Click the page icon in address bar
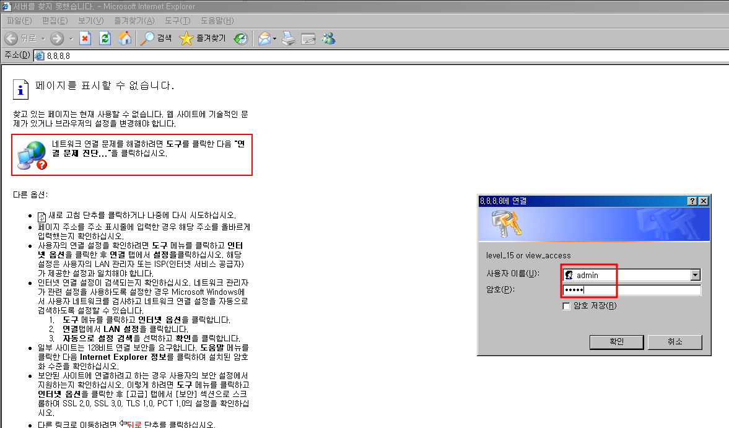Viewport: 729px width, 428px height. [40, 56]
